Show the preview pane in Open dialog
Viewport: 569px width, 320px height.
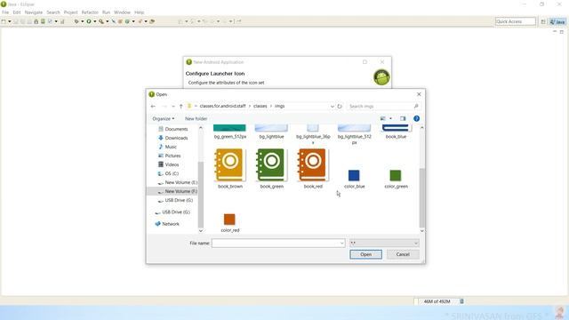click(x=403, y=118)
